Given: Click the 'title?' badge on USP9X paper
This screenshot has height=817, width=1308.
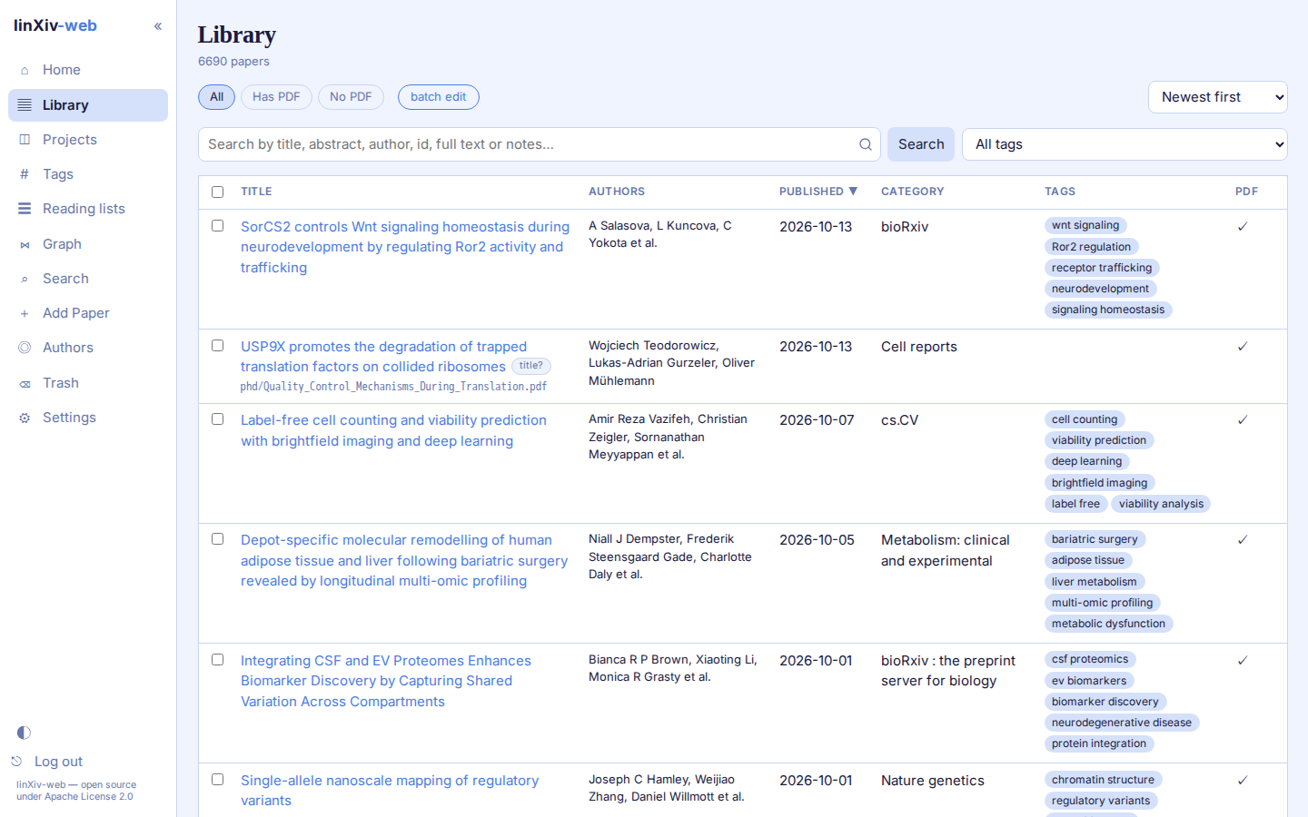Looking at the screenshot, I should (x=530, y=366).
